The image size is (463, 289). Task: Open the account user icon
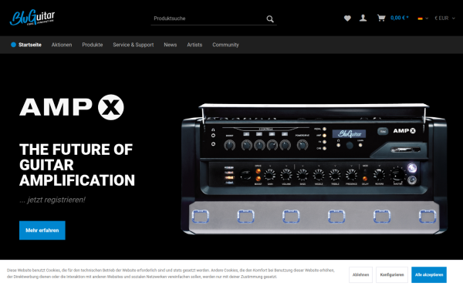point(363,18)
